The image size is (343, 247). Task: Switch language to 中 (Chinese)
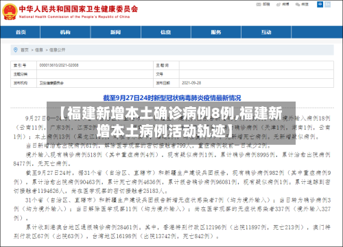(x=320, y=4)
